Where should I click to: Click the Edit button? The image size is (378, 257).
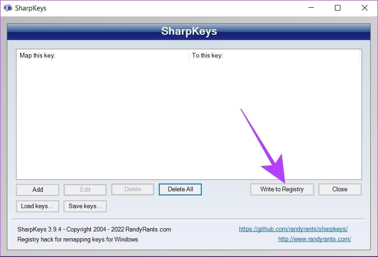[x=85, y=189]
